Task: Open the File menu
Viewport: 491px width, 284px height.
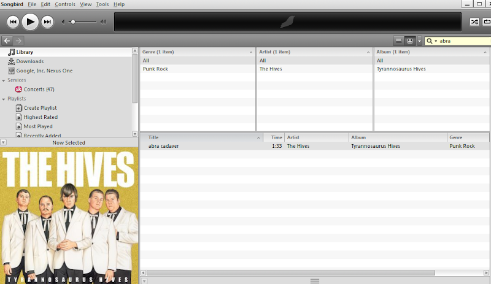Action: click(x=32, y=4)
